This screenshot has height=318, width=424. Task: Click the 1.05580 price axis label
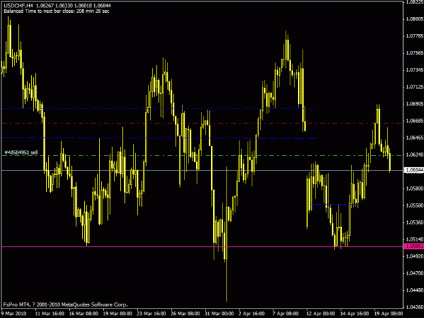tap(415, 205)
